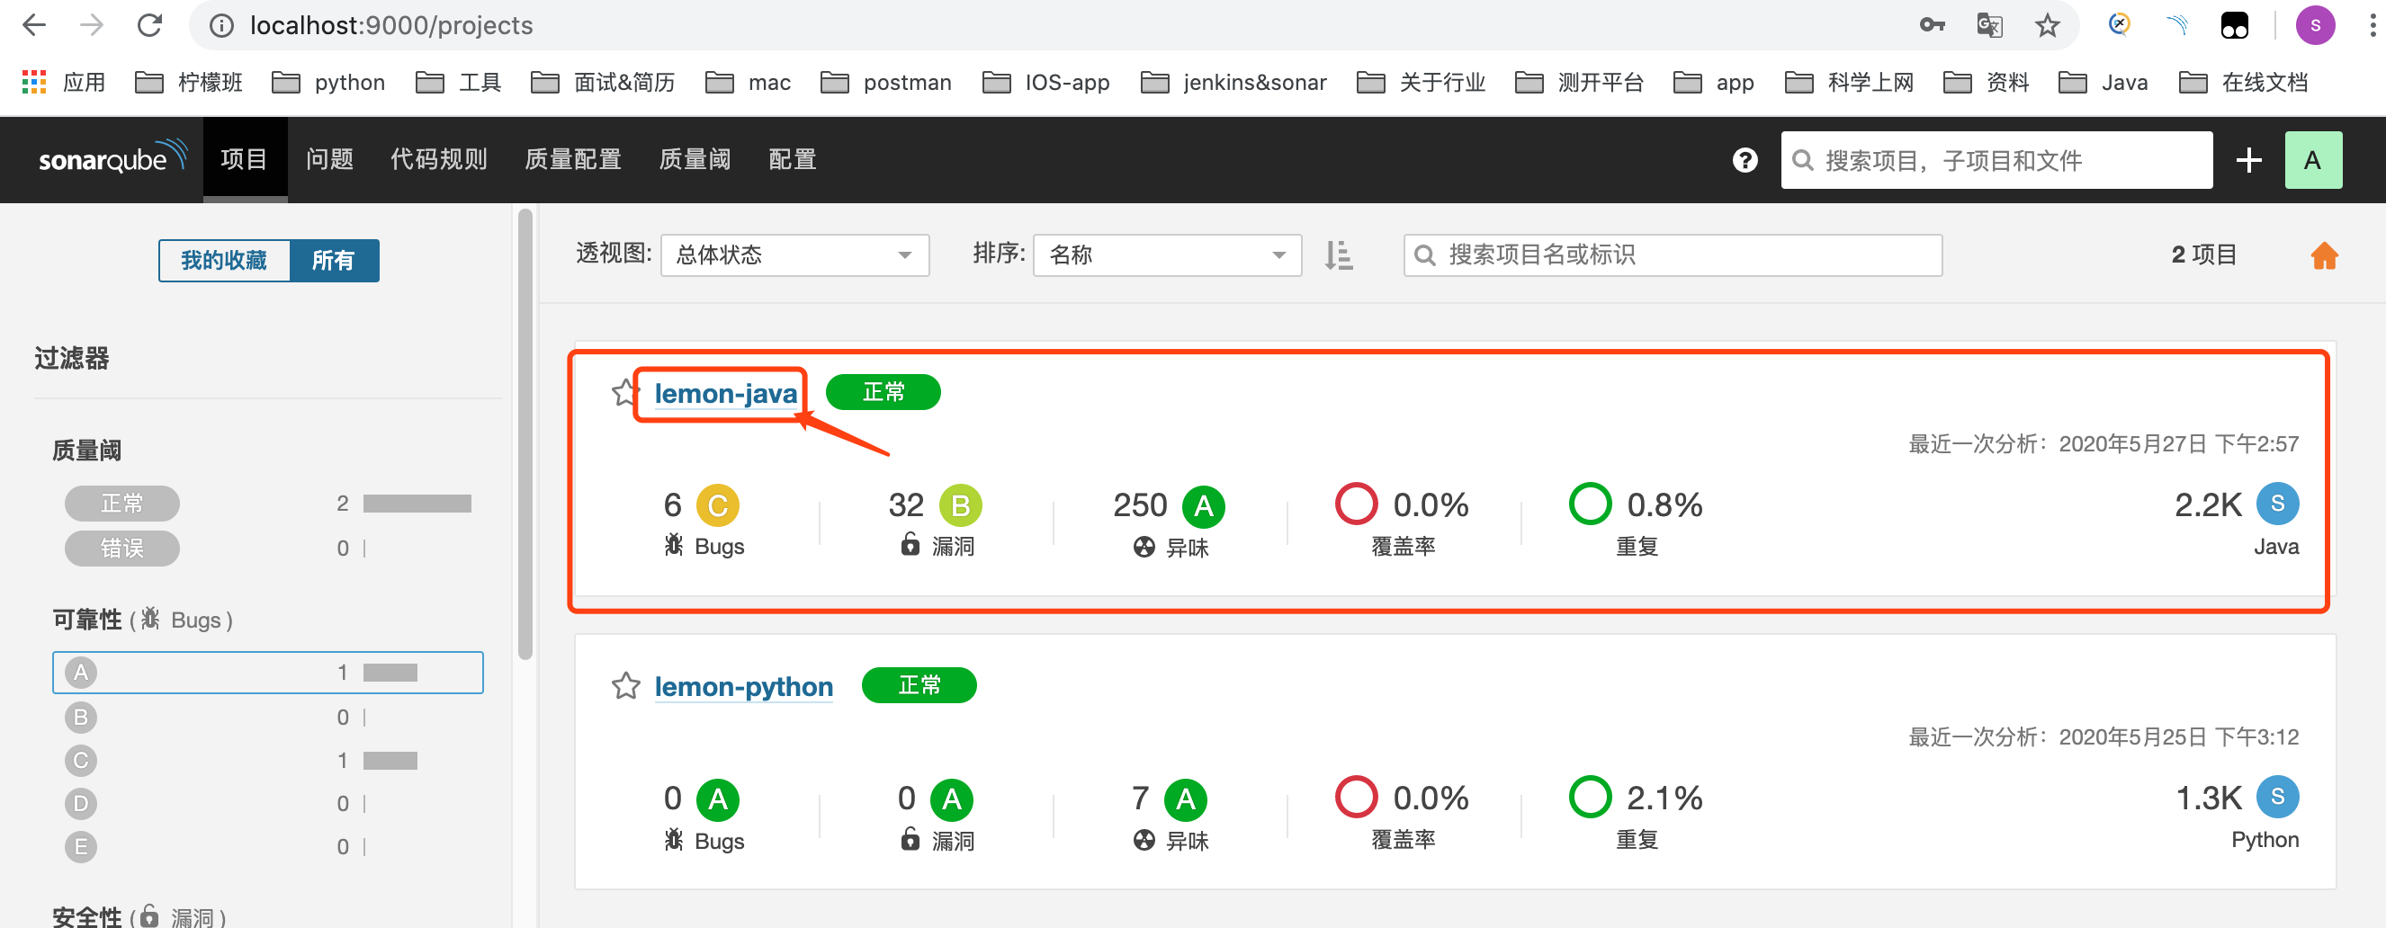
Task: Switch to 我的收藏 favorites toggle
Action: [224, 260]
